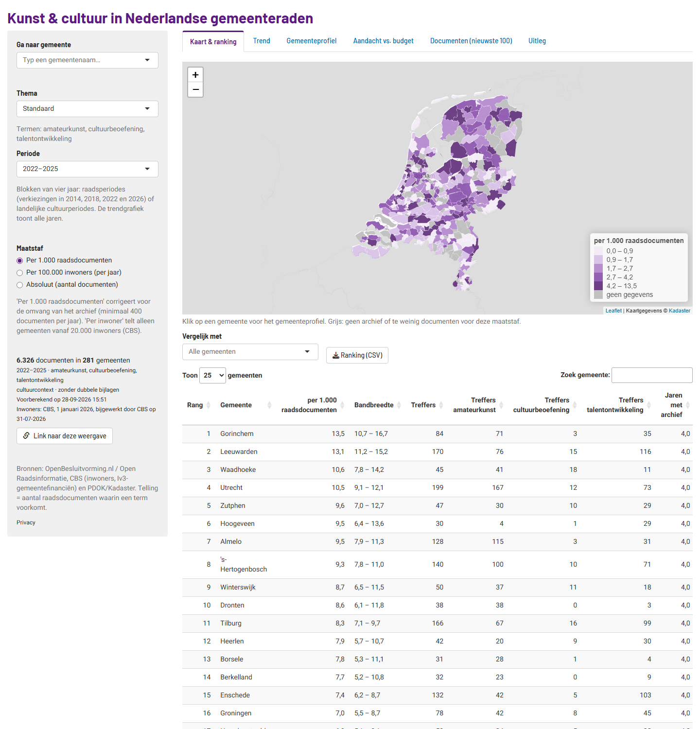Switch to Kaart & ranking tab
700x729 pixels.
coord(213,42)
